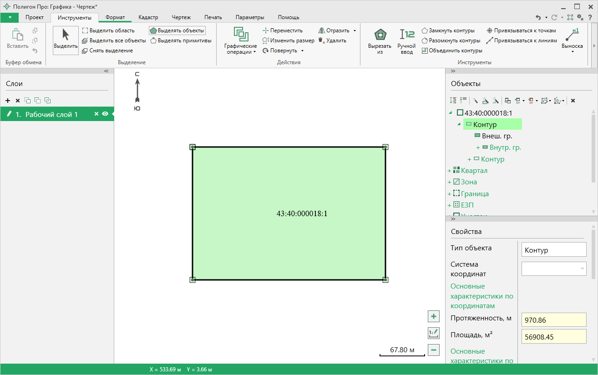598x375 pixels.
Task: Click Выделить все объекты
Action: 114,41
